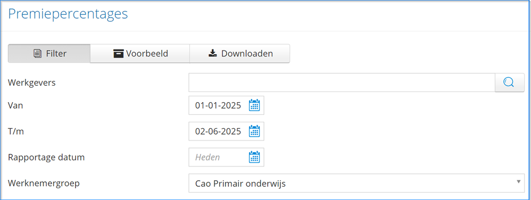Open the Rapportage datum calendar icon
This screenshot has height=200, width=531.
(x=254, y=157)
